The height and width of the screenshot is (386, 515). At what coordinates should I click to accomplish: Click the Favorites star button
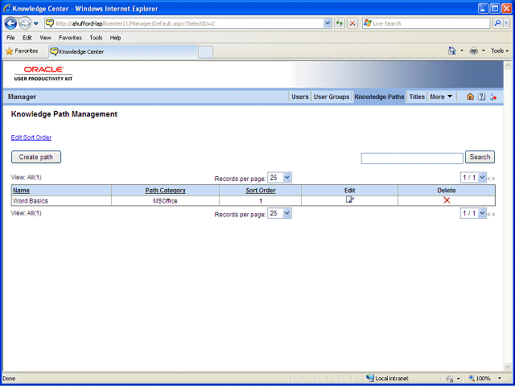[x=23, y=51]
